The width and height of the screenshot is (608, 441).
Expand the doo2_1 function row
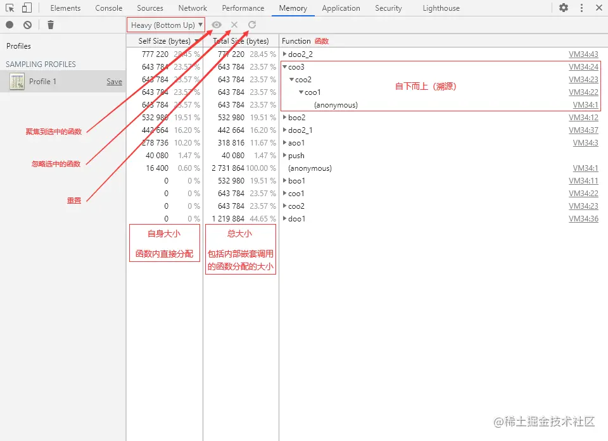click(284, 130)
